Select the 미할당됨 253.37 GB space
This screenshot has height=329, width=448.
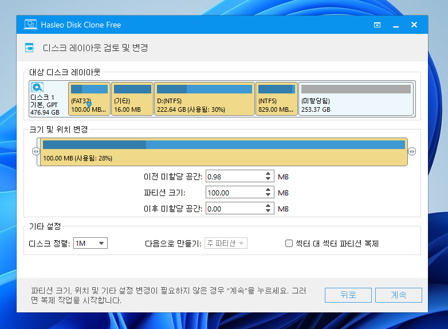[x=356, y=99]
